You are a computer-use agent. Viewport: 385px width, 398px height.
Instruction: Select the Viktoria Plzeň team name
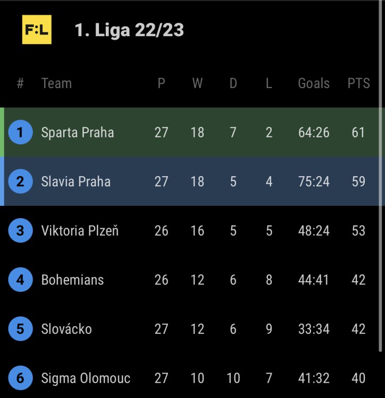point(80,231)
